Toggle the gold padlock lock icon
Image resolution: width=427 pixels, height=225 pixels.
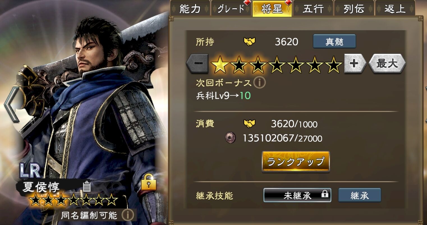[148, 182]
